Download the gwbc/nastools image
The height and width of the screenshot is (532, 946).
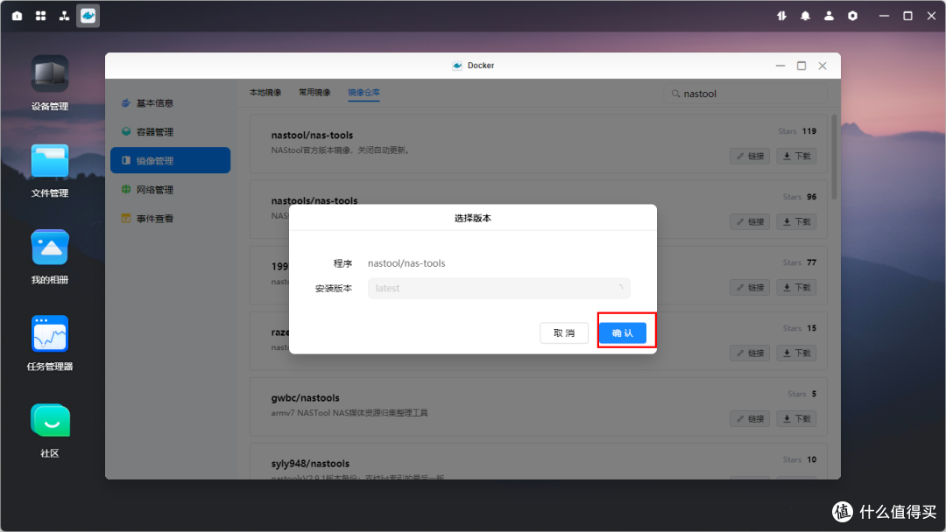click(795, 418)
